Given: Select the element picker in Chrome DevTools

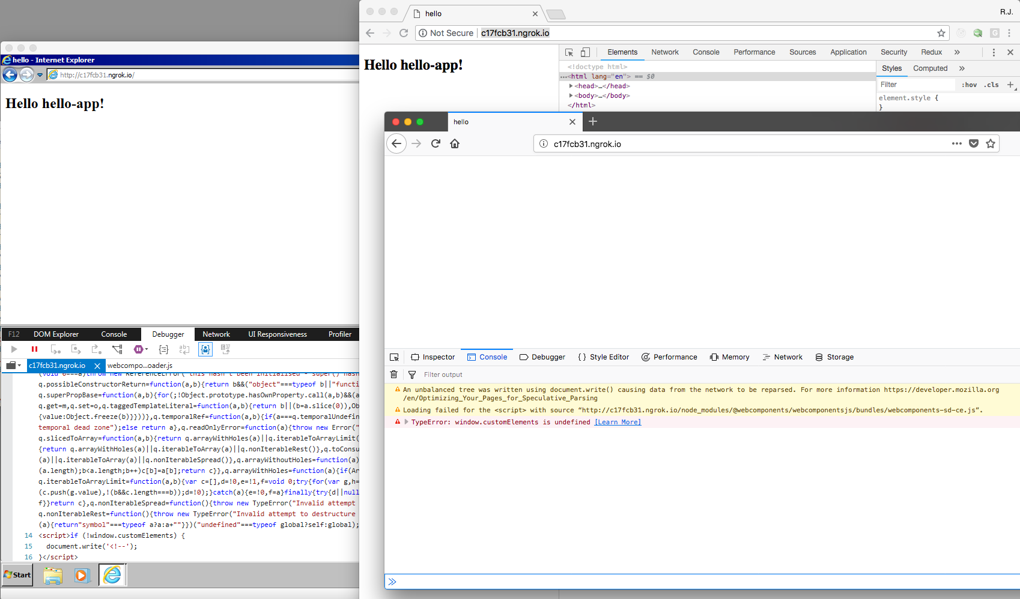Looking at the screenshot, I should [569, 53].
